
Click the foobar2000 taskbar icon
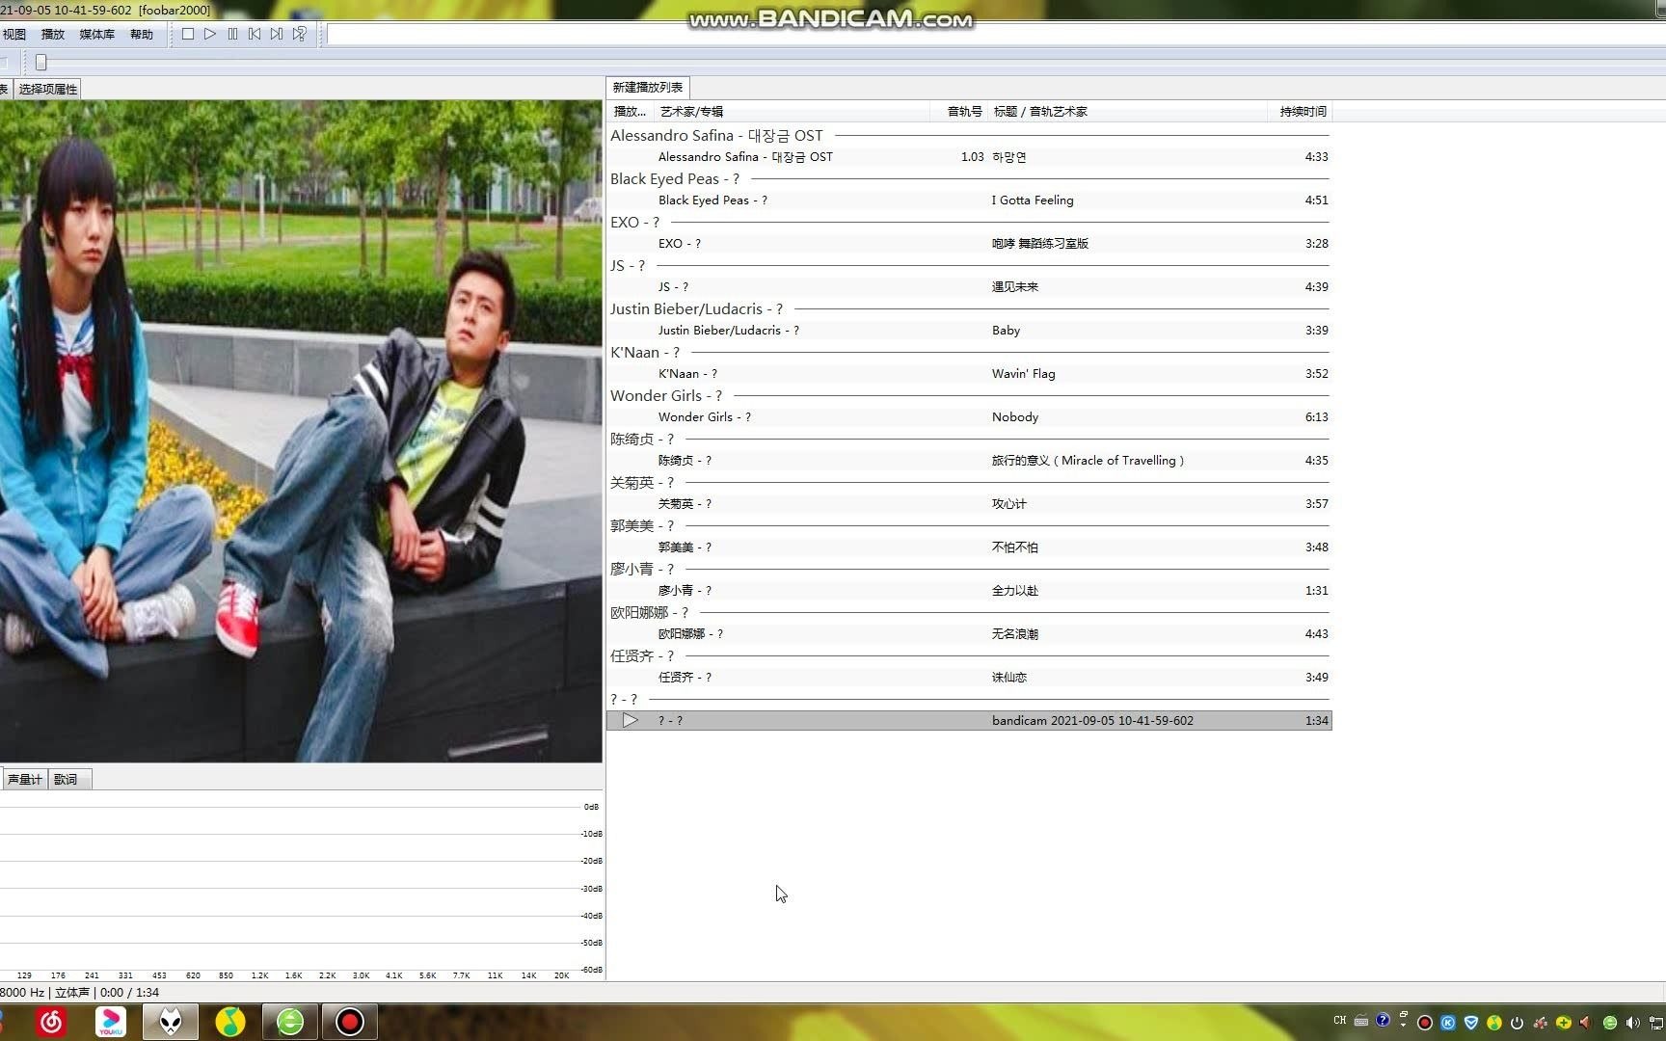[171, 1022]
